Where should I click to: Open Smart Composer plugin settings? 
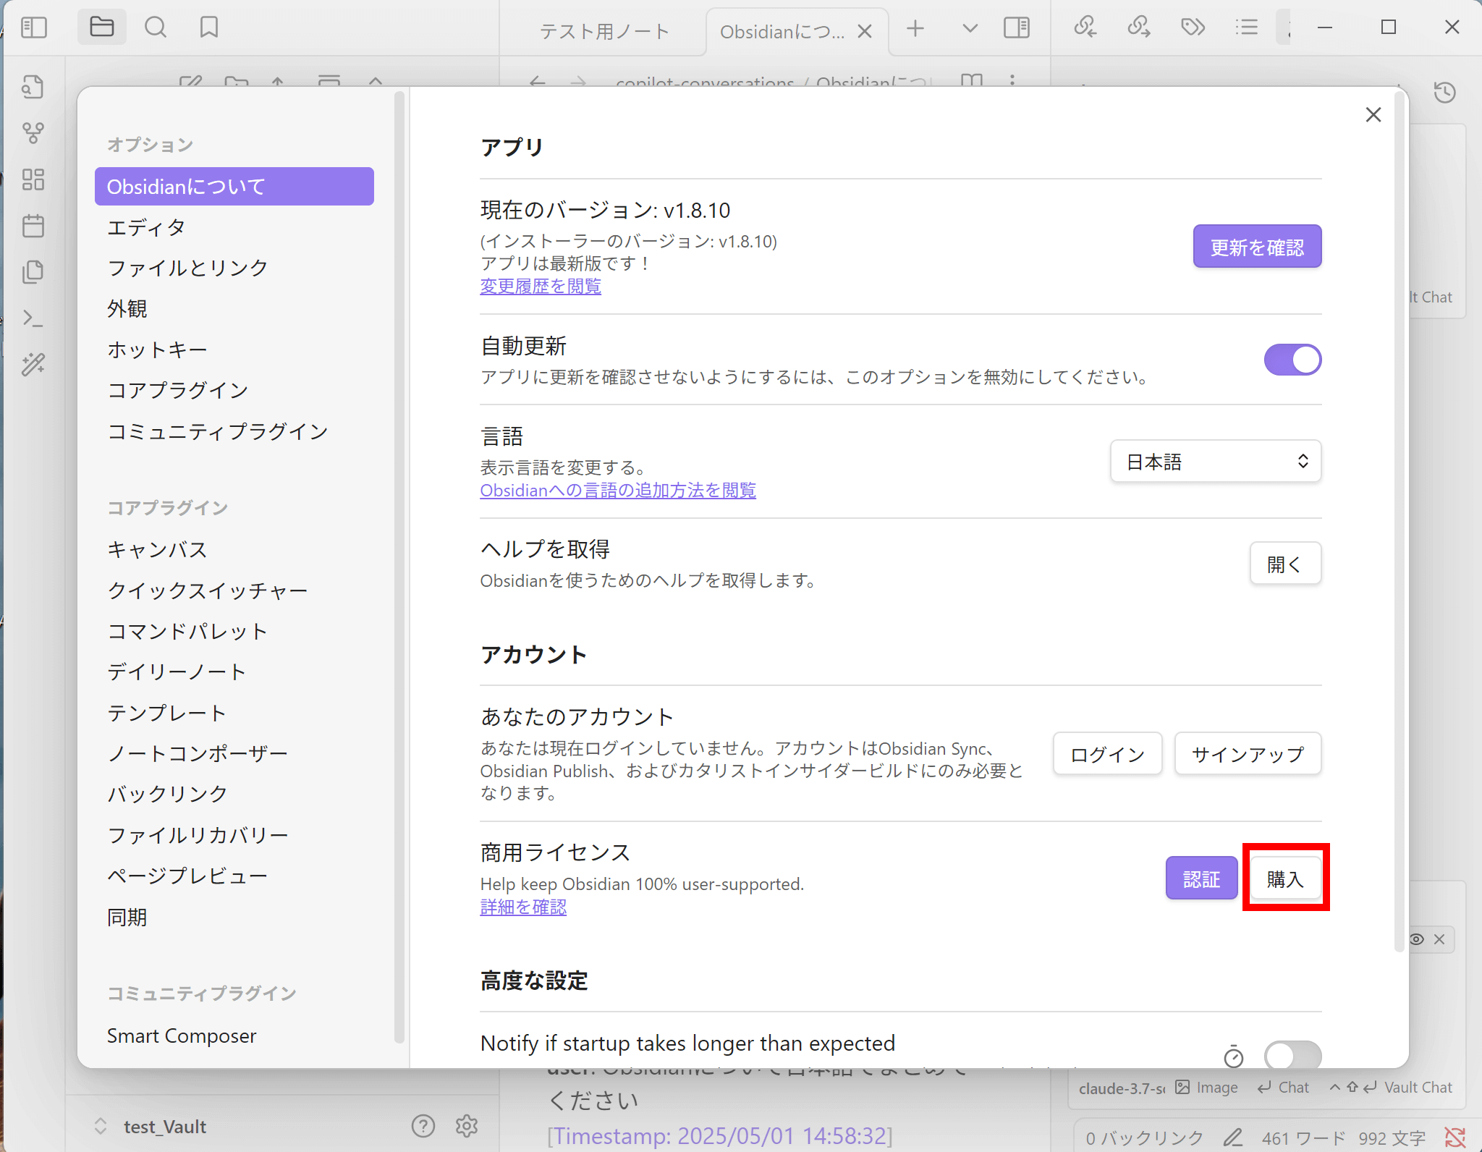tap(234, 1035)
